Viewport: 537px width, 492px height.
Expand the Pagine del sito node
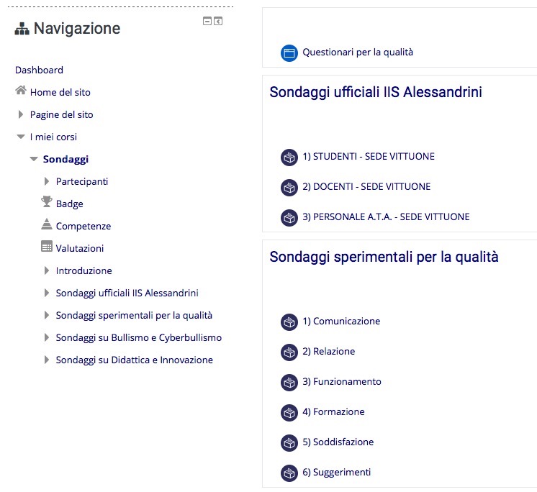coord(21,114)
